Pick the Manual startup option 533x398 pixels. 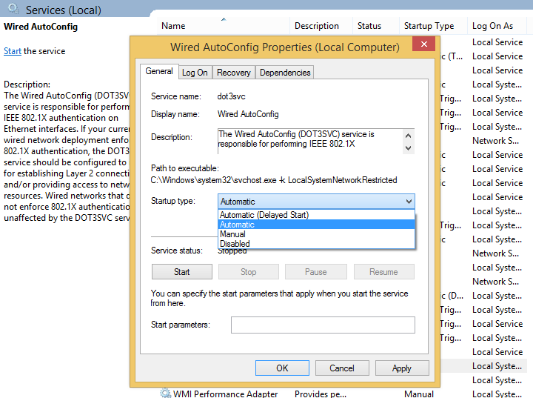pyautogui.click(x=316, y=234)
